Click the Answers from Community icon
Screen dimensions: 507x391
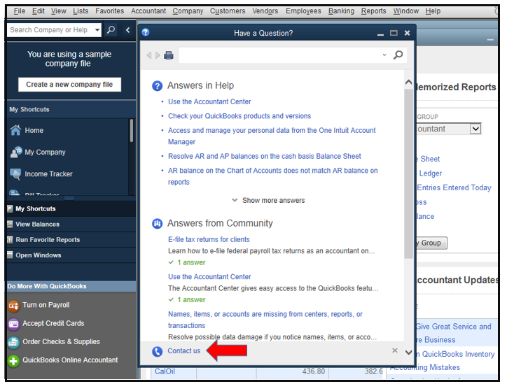tap(157, 223)
